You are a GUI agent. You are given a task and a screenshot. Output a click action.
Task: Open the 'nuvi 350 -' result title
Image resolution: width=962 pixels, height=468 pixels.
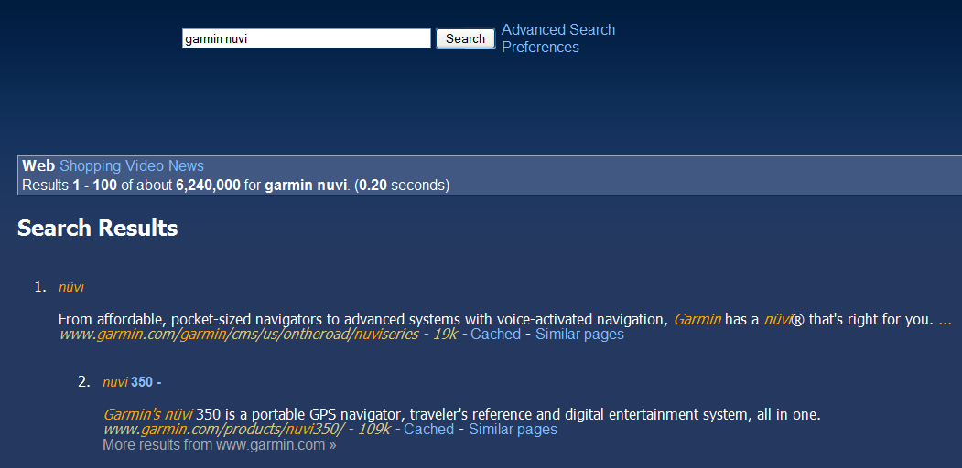[131, 382]
